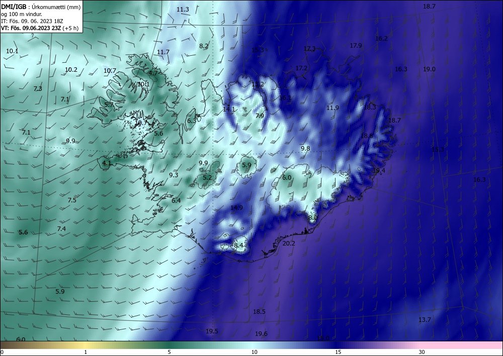The image size is (503, 356).
Task: Click the map value 7.9
Action: [x=260, y=115]
